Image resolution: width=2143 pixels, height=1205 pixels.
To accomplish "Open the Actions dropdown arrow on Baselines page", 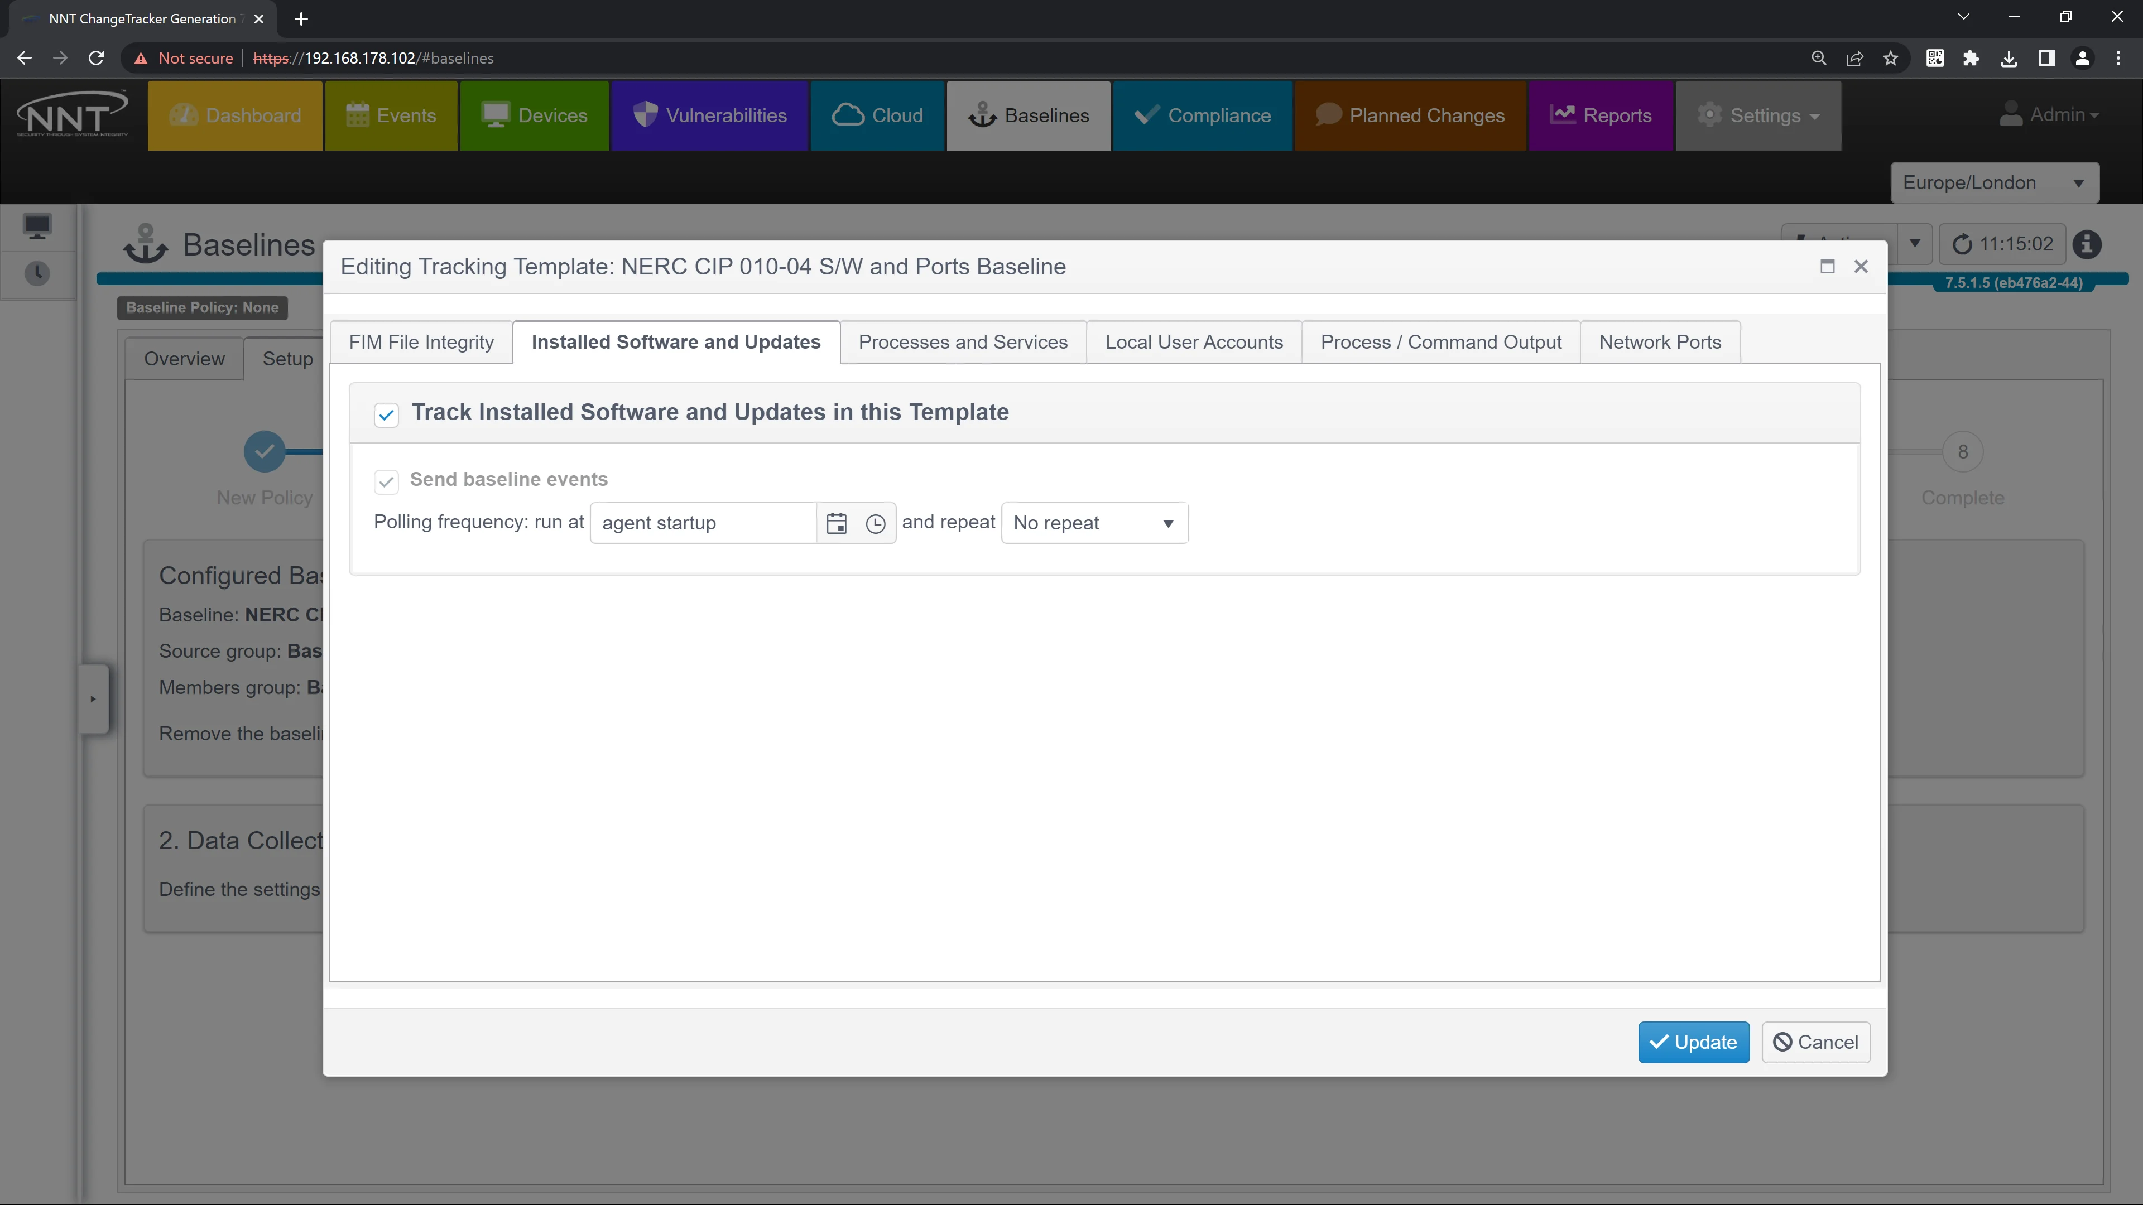I will 1914,244.
